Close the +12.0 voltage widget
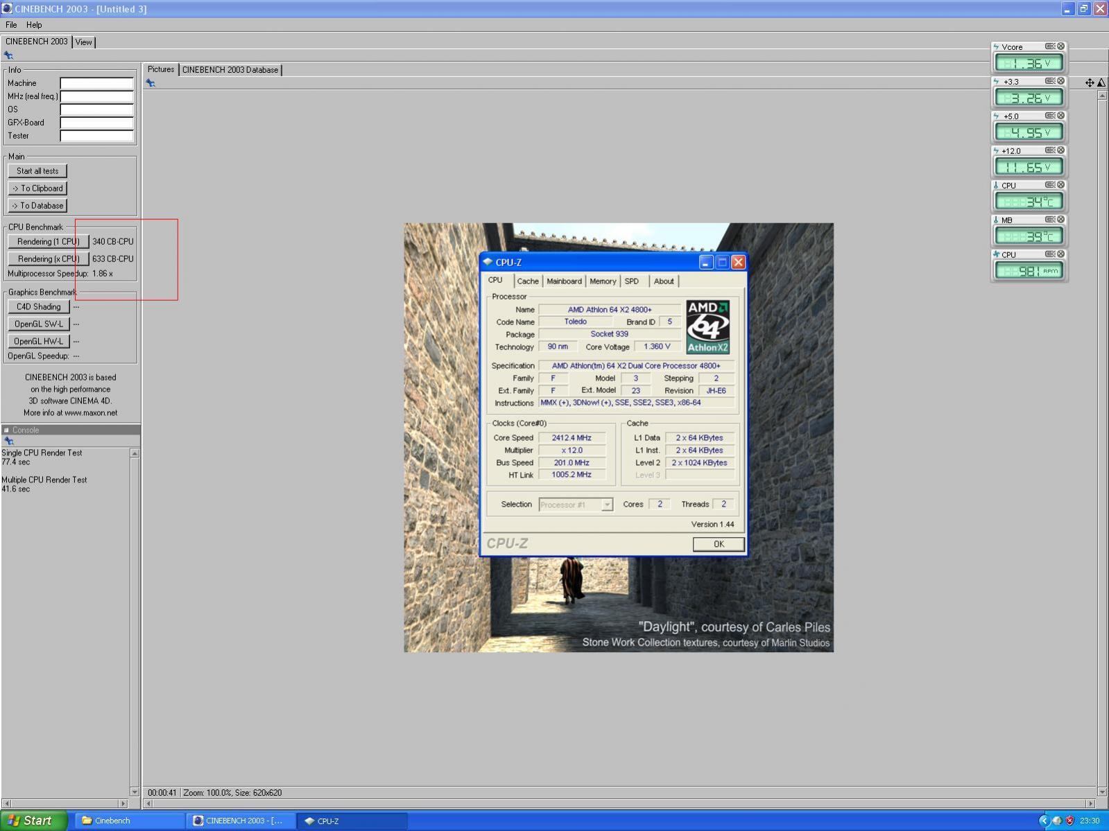This screenshot has width=1109, height=831. pos(1060,150)
